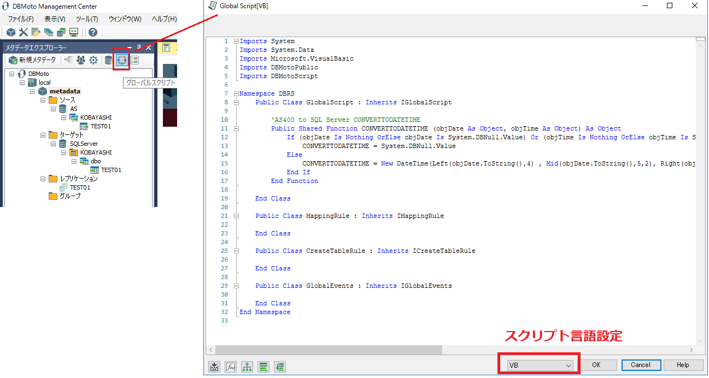Select TEST01 table under AS KOBAYASHI
Screen dimensions: 709x378
click(101, 126)
